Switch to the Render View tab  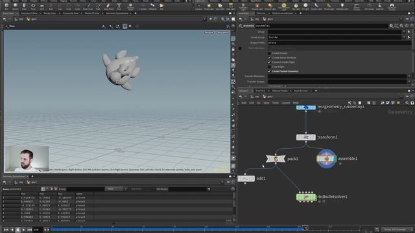tap(50, 13)
